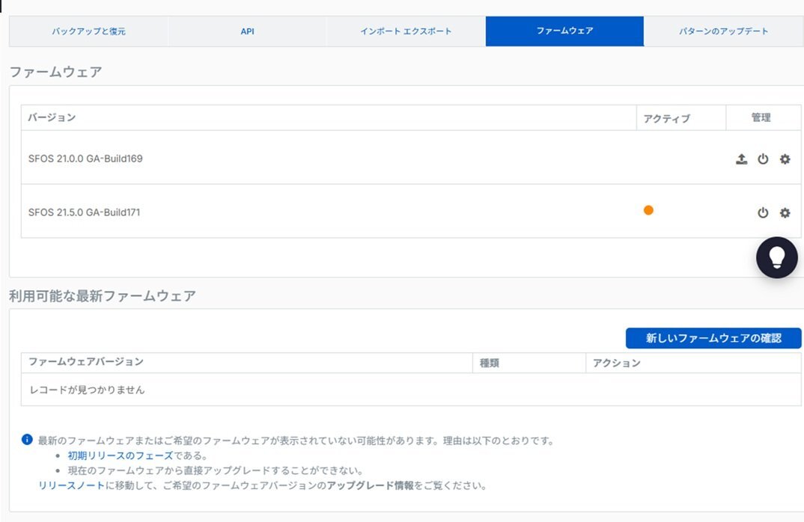Screen dimensions: 804x522
Task: Click the 新しいファームウェアの確認 button
Action: pos(713,338)
